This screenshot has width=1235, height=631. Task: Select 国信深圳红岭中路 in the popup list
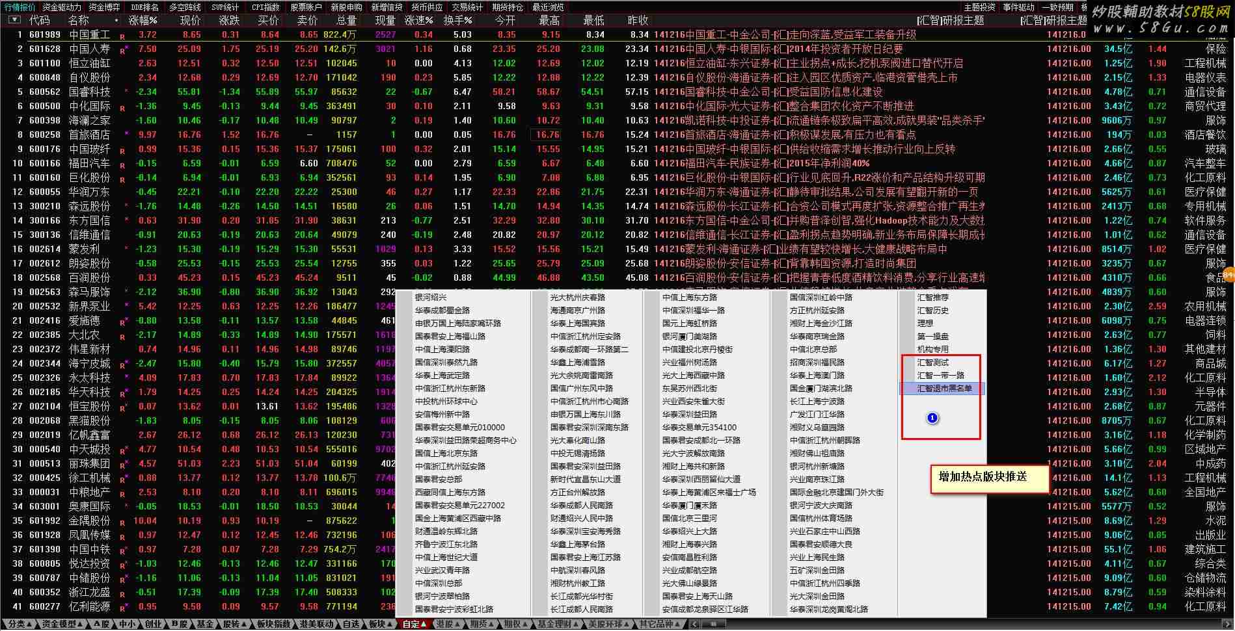point(821,298)
